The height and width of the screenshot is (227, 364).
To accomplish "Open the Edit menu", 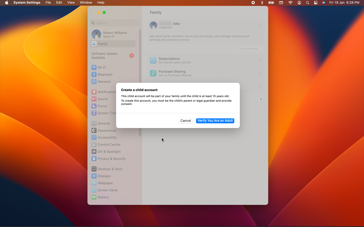I will click(x=59, y=3).
